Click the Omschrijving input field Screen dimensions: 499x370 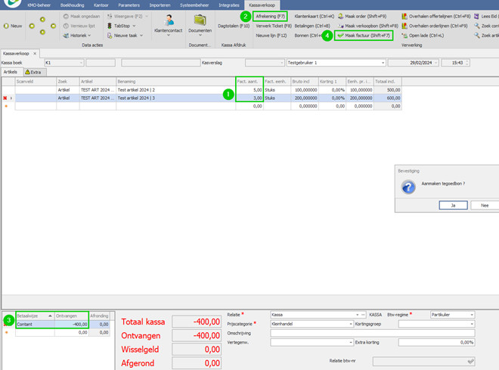click(x=373, y=333)
